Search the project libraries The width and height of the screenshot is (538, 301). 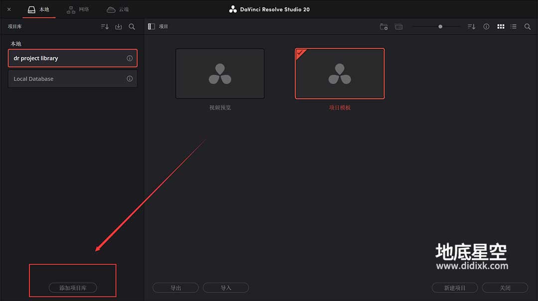tap(132, 27)
